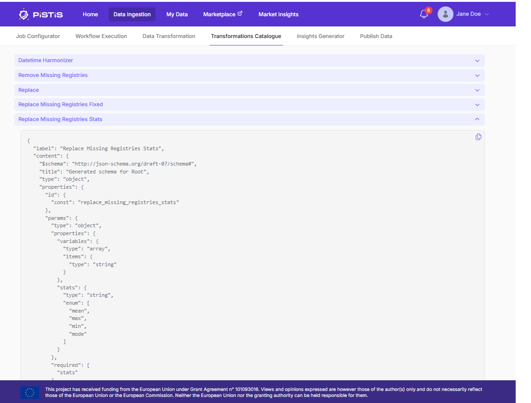Click the Datetime Harmonizer title
The image size is (531, 403).
pos(46,60)
